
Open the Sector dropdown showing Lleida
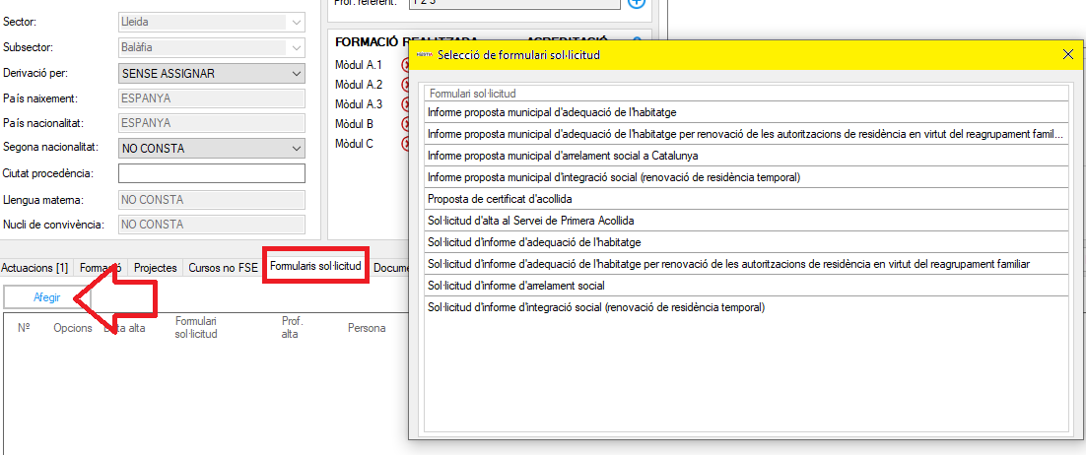[x=298, y=22]
